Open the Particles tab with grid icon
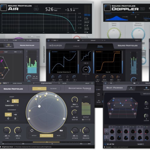This screenshot has width=150, height=150. (8, 45)
